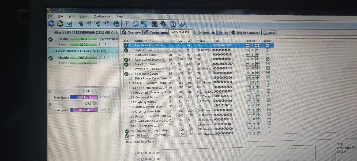Uncheck Enable for Seek Error Rate row
Viewport: 357px width, 161px height.
tap(268, 64)
